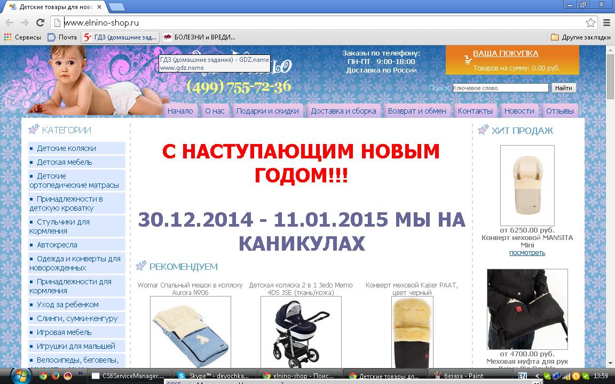Image resolution: width=615 pixels, height=384 pixels.
Task: Select the Детские коляски category
Action: click(x=77, y=148)
